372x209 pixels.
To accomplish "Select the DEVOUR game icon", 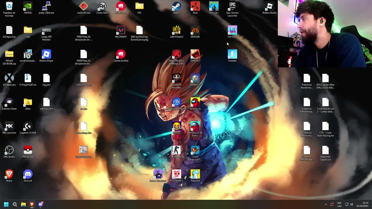I will pos(195,30).
